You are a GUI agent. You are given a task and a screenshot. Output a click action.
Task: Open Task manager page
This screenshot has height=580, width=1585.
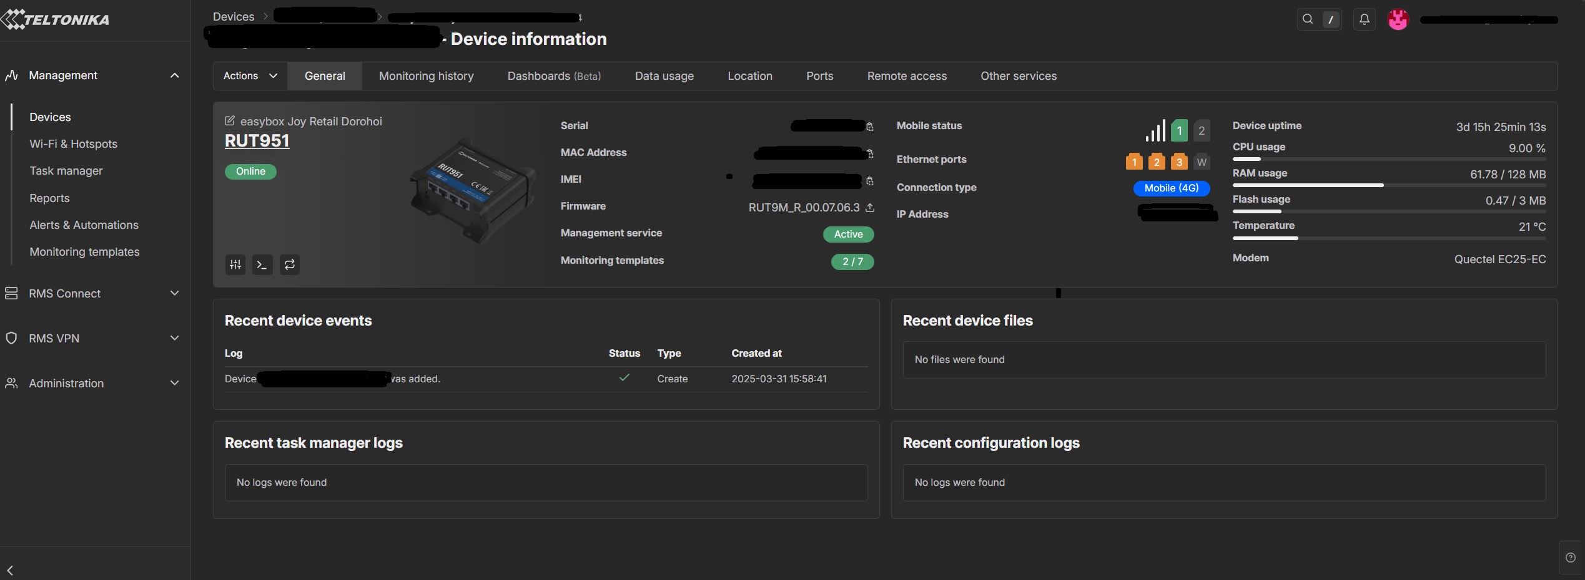pyautogui.click(x=66, y=171)
